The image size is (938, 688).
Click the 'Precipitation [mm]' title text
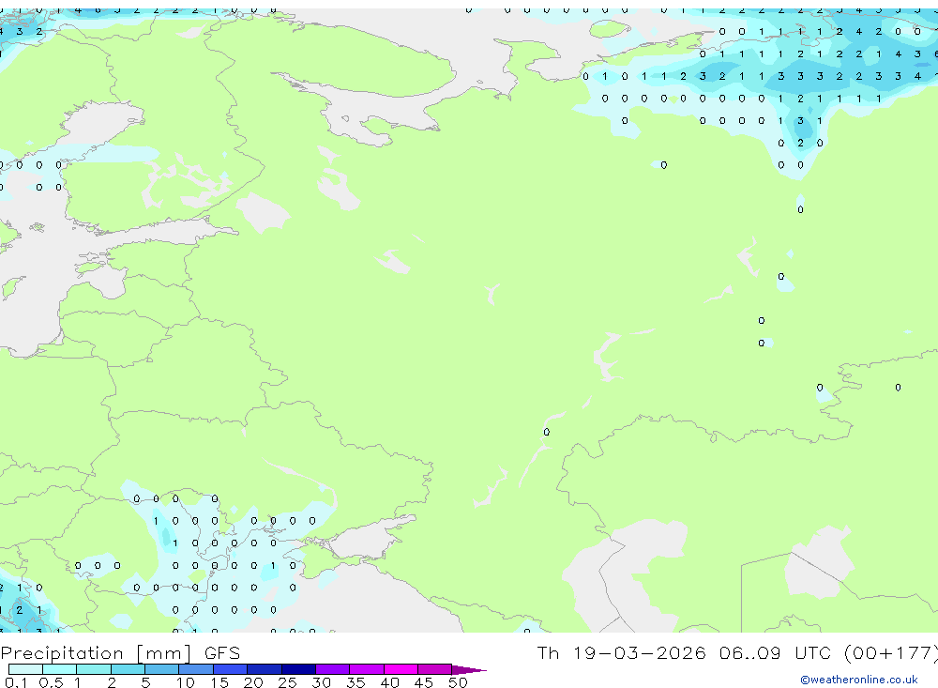(97, 653)
